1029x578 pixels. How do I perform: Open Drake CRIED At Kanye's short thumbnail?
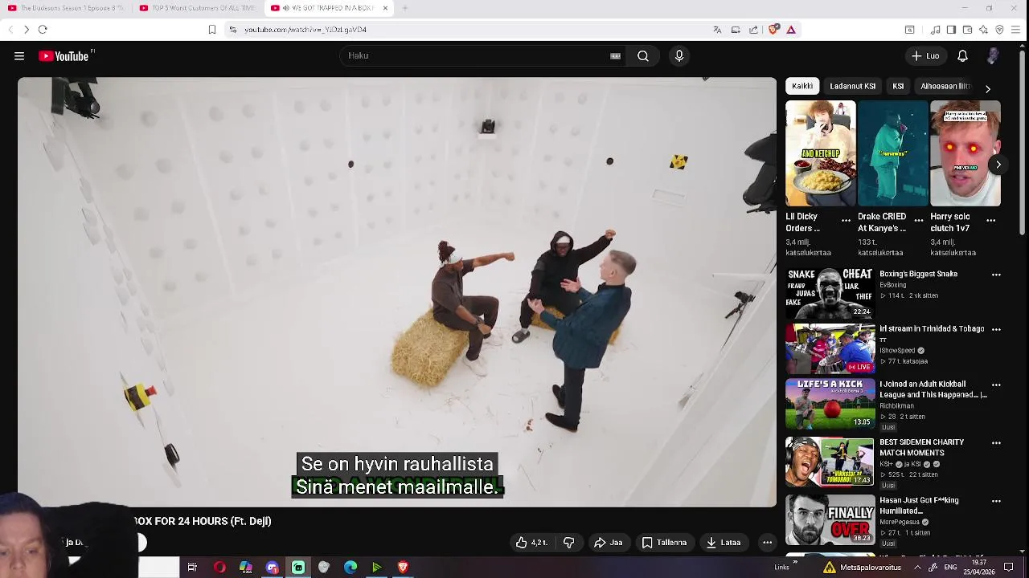(x=893, y=153)
